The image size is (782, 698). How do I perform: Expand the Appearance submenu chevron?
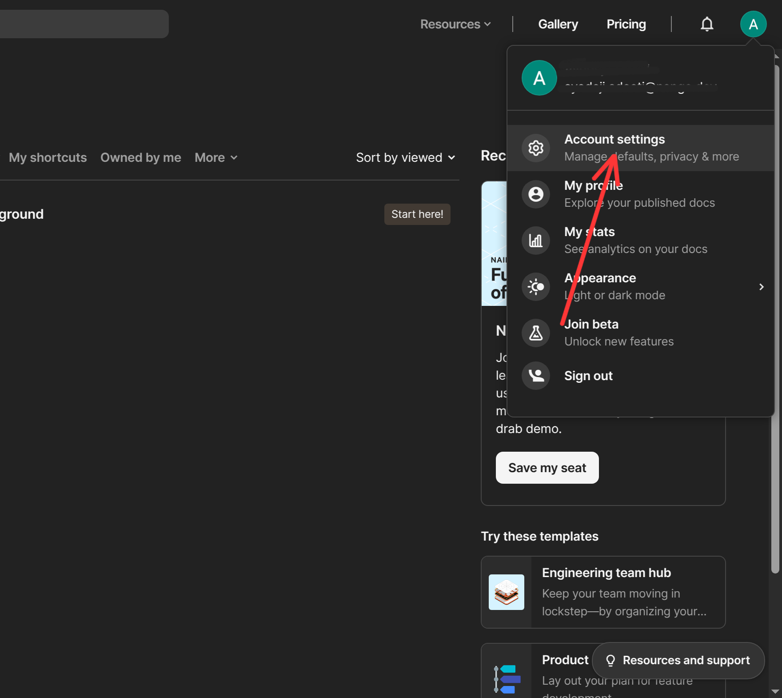[x=761, y=287]
